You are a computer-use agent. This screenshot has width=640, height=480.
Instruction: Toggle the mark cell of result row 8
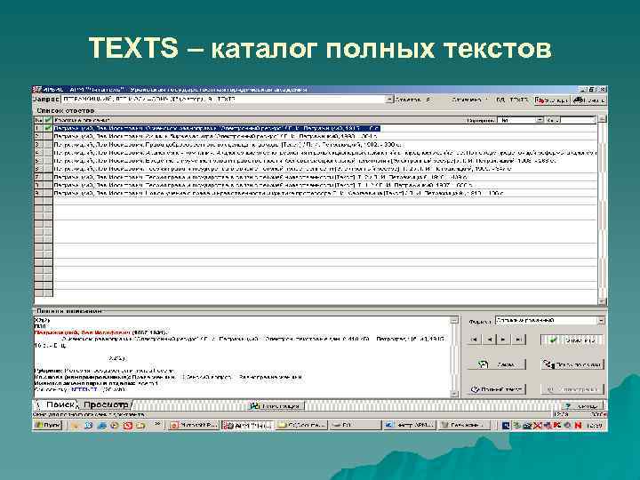(x=48, y=185)
